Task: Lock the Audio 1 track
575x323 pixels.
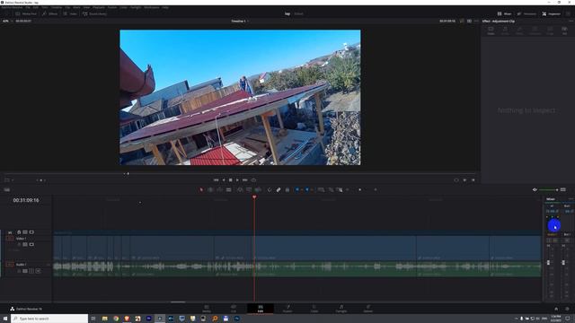Action: [19, 271]
